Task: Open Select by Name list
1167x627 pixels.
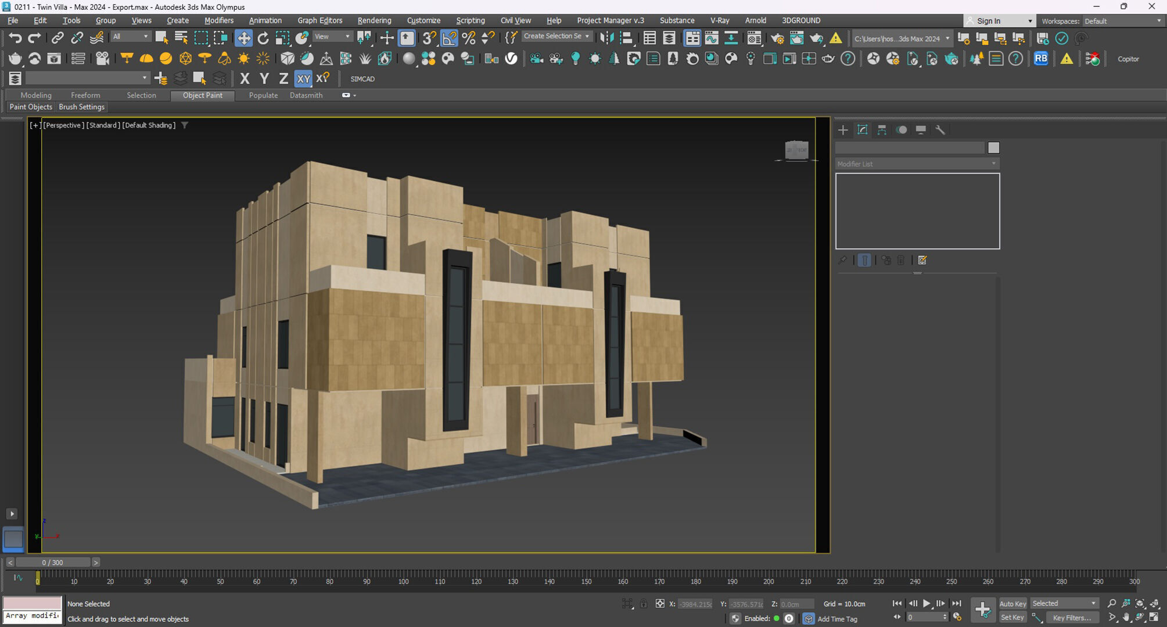Action: (181, 38)
